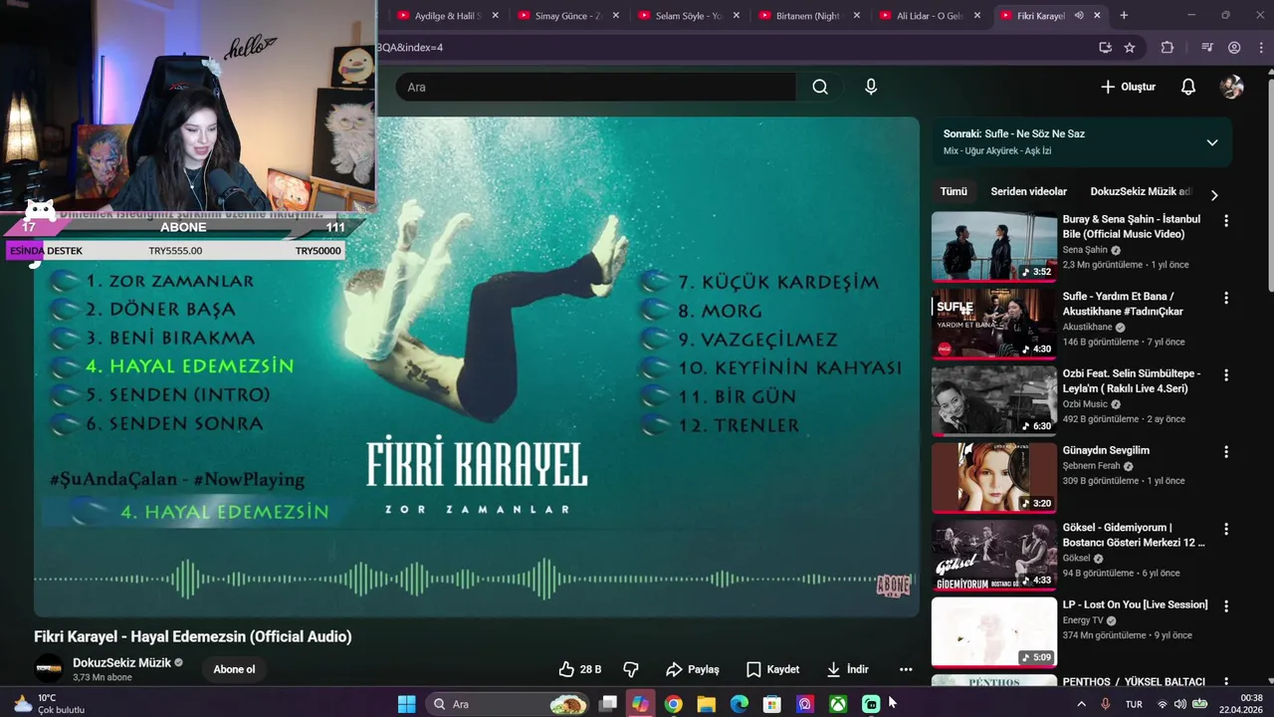Click the Paylaş share button
The height and width of the screenshot is (717, 1274).
tap(693, 669)
